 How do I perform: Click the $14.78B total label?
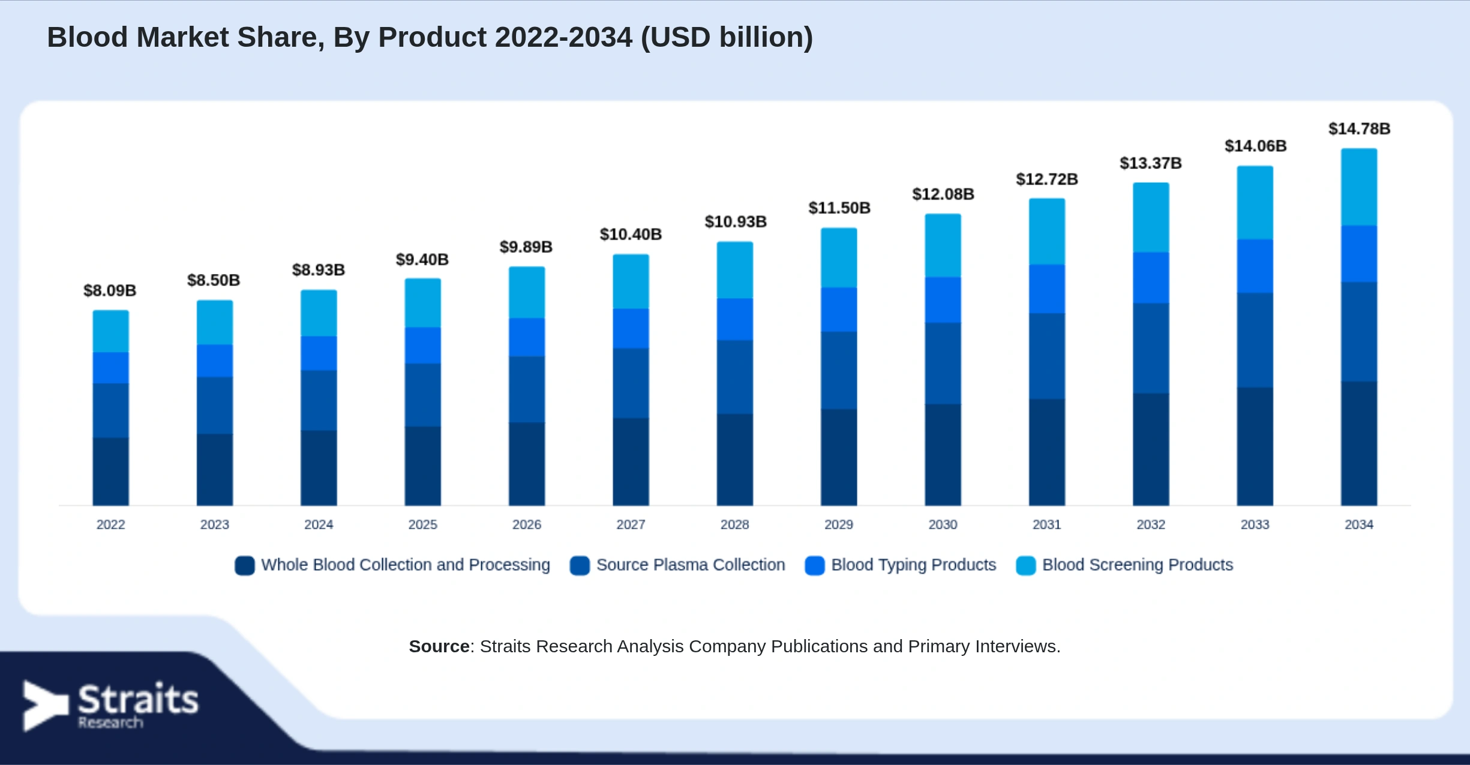(x=1360, y=129)
